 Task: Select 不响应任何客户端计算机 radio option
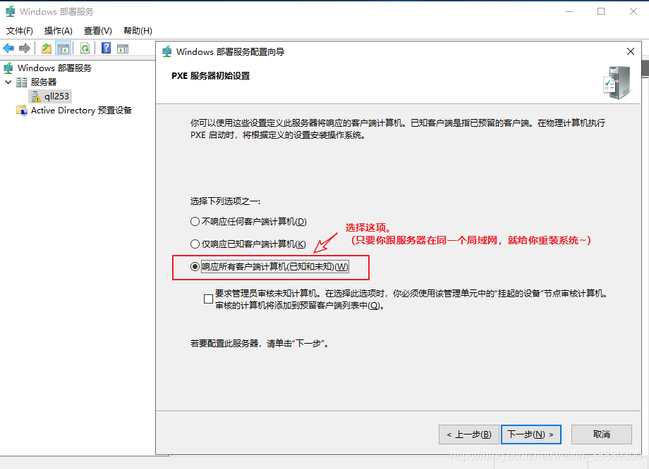coord(195,222)
